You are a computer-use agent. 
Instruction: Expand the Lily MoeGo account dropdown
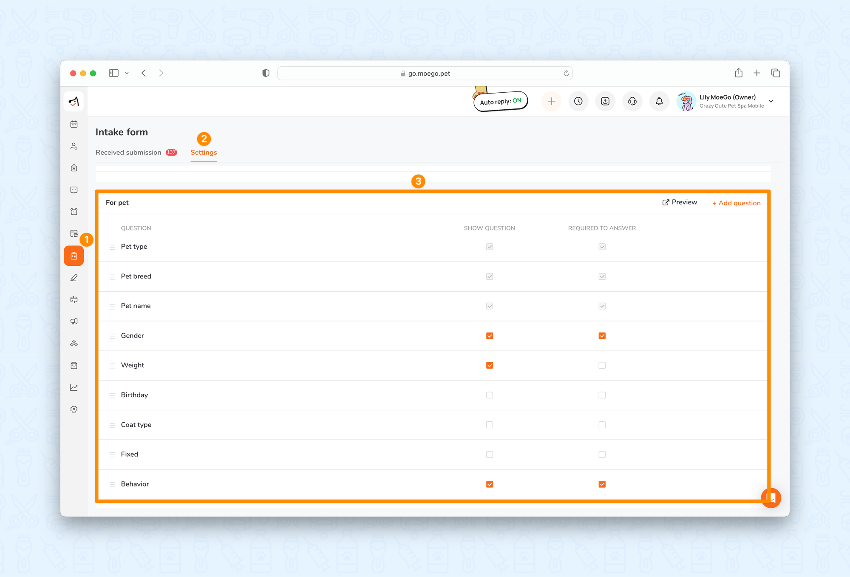tap(771, 101)
